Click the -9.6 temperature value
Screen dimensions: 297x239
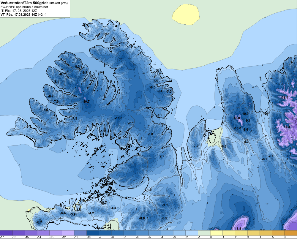(x=246, y=129)
